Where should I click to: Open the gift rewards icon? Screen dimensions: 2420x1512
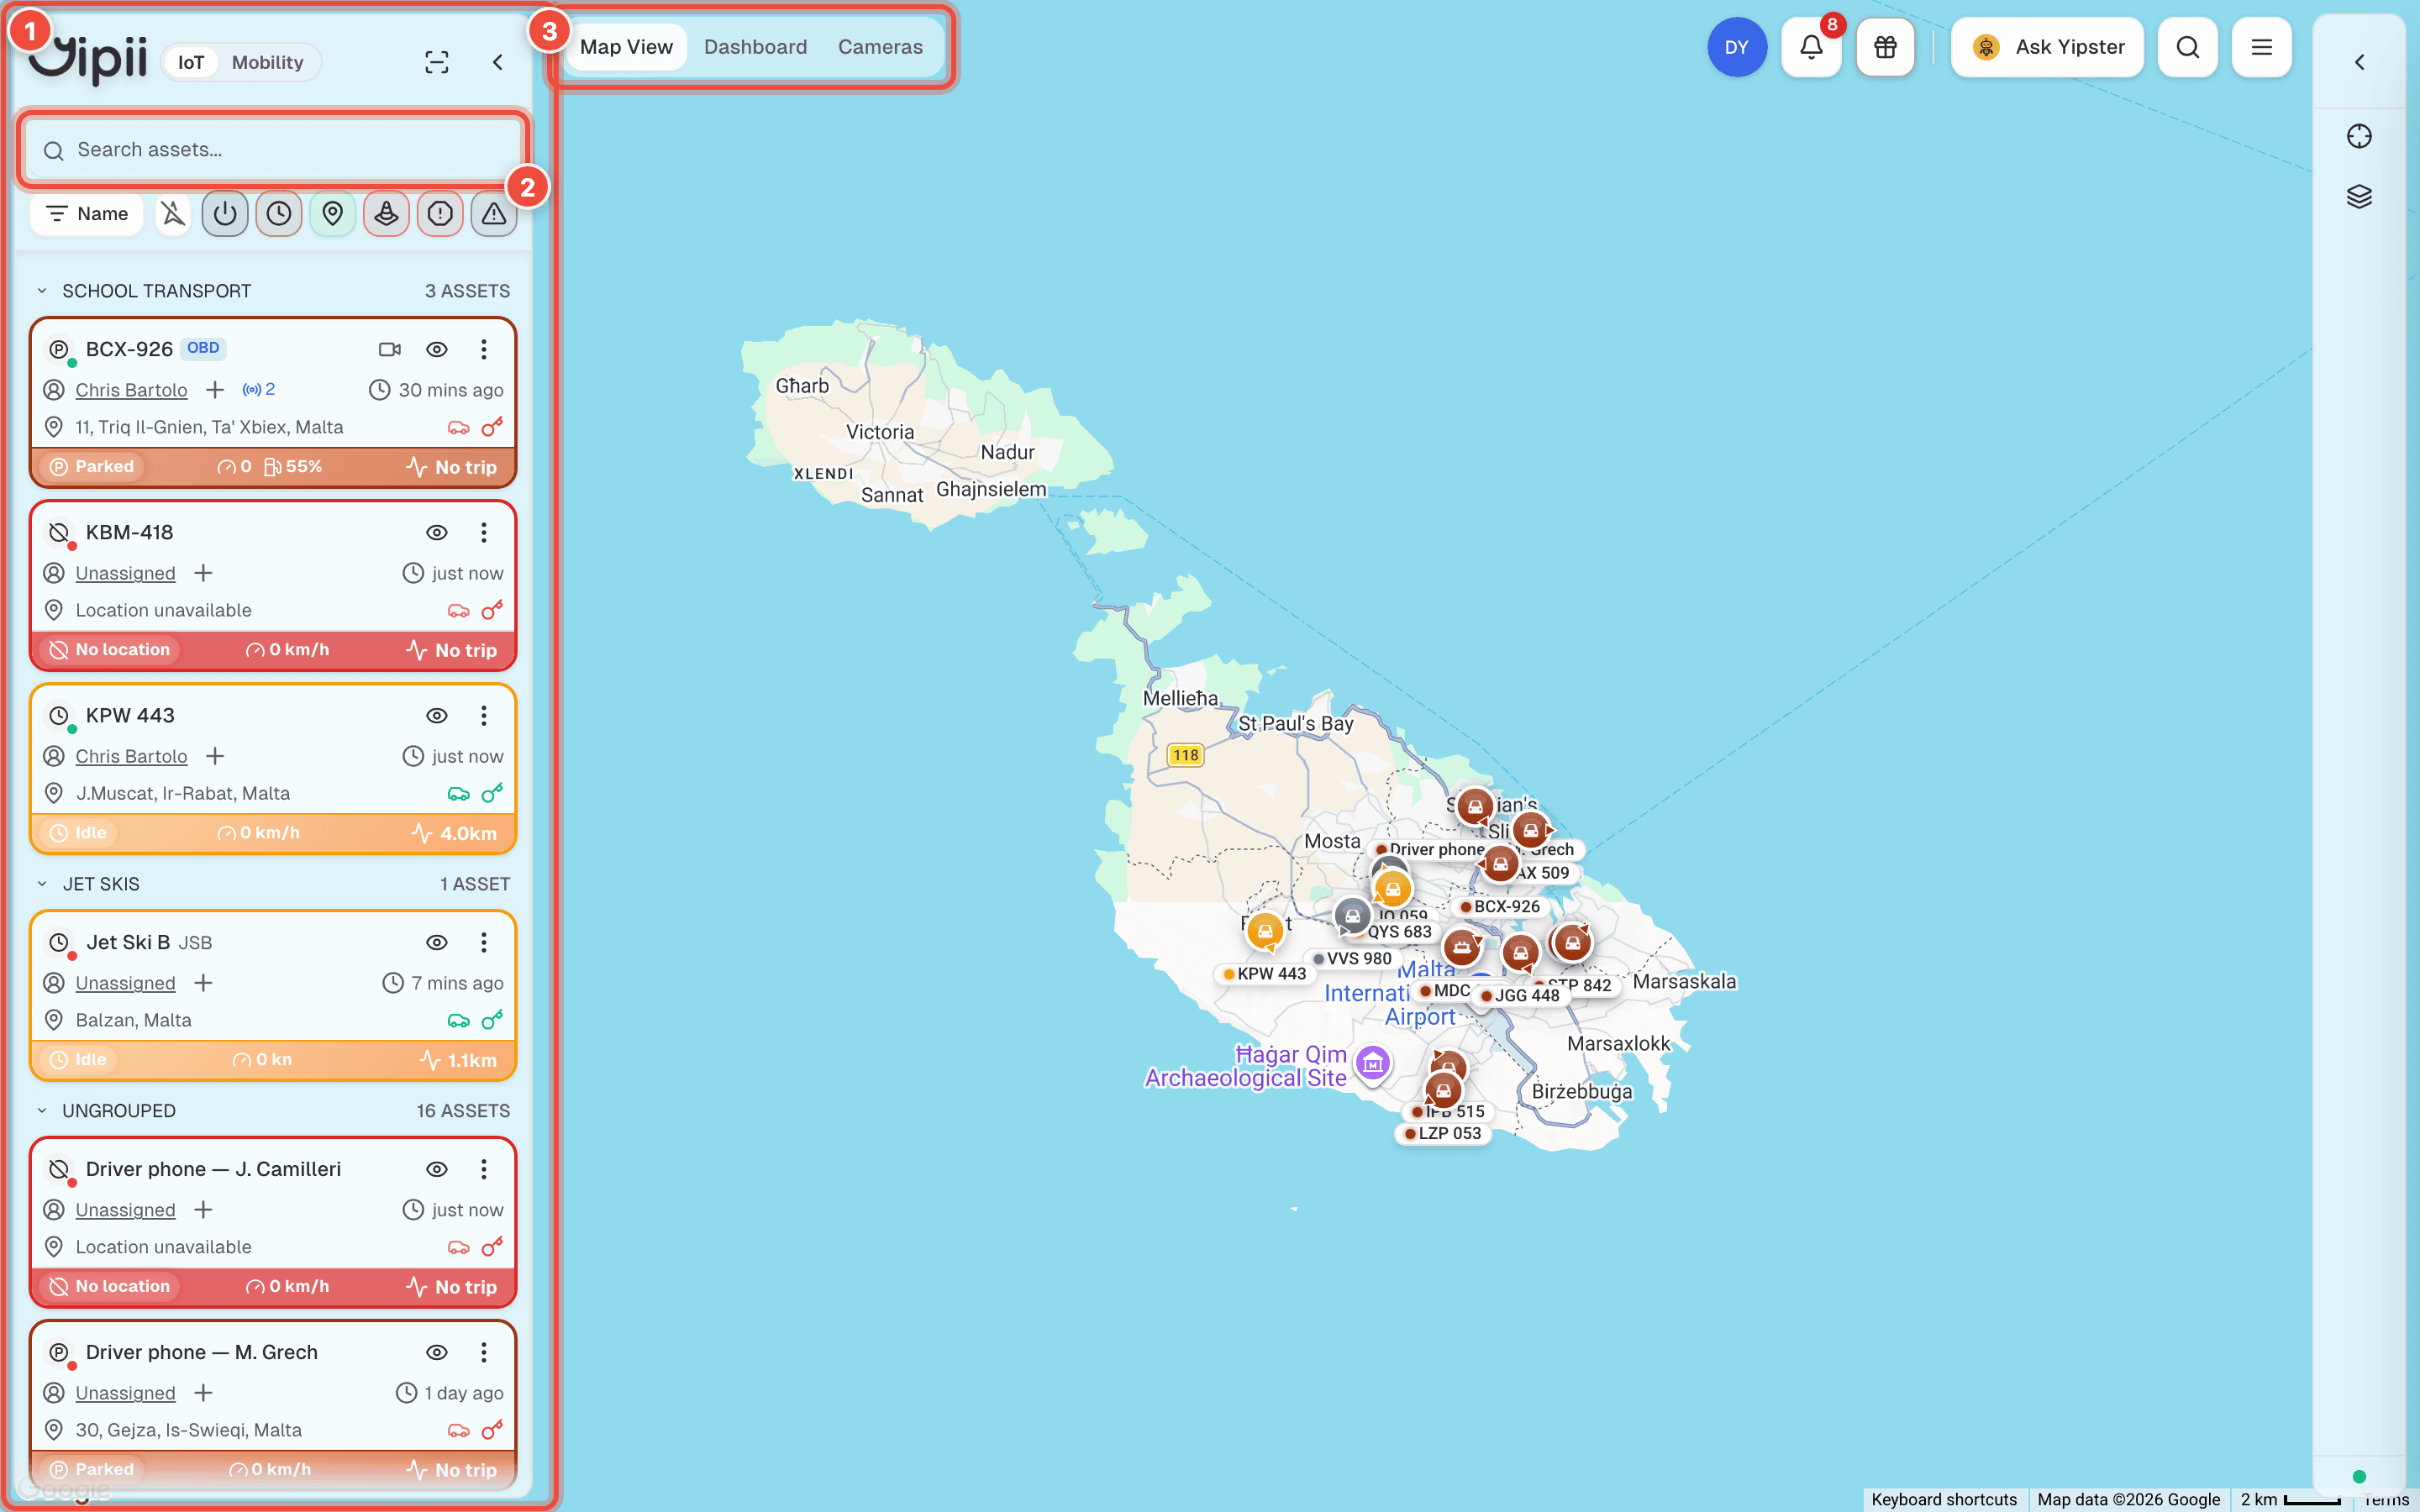point(1885,47)
